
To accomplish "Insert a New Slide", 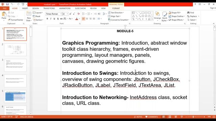I will click(29, 16).
